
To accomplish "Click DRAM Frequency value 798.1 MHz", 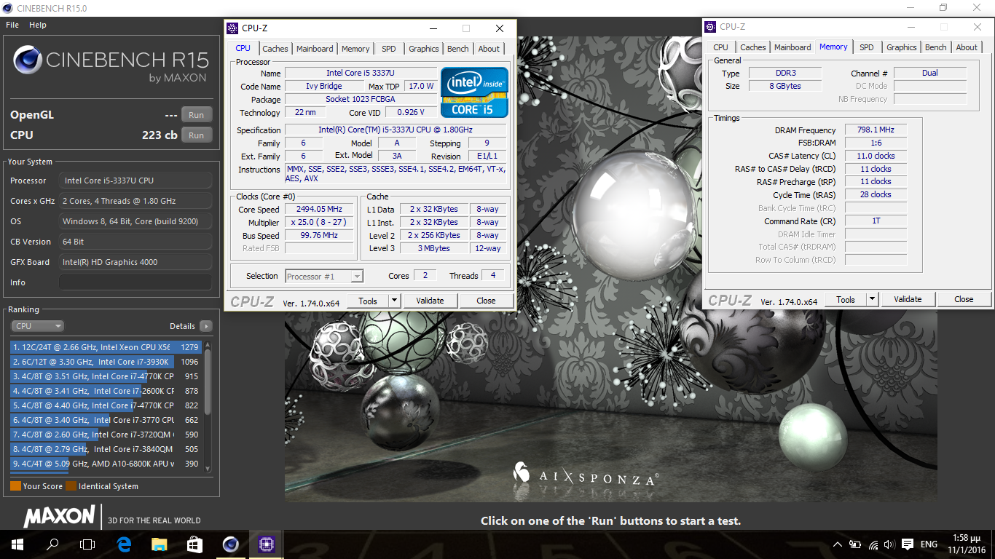I will coord(876,130).
